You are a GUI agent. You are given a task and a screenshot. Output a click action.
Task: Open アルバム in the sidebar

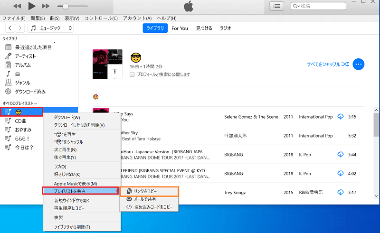[x=23, y=65]
